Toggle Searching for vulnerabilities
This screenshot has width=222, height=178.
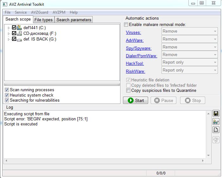point(7,100)
